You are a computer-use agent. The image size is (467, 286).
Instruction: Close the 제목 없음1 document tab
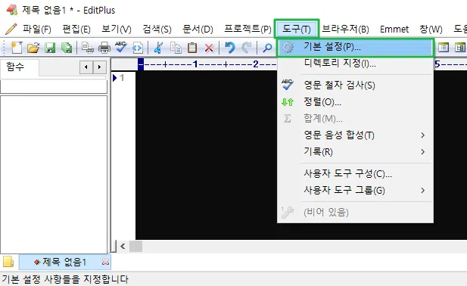tap(105, 262)
